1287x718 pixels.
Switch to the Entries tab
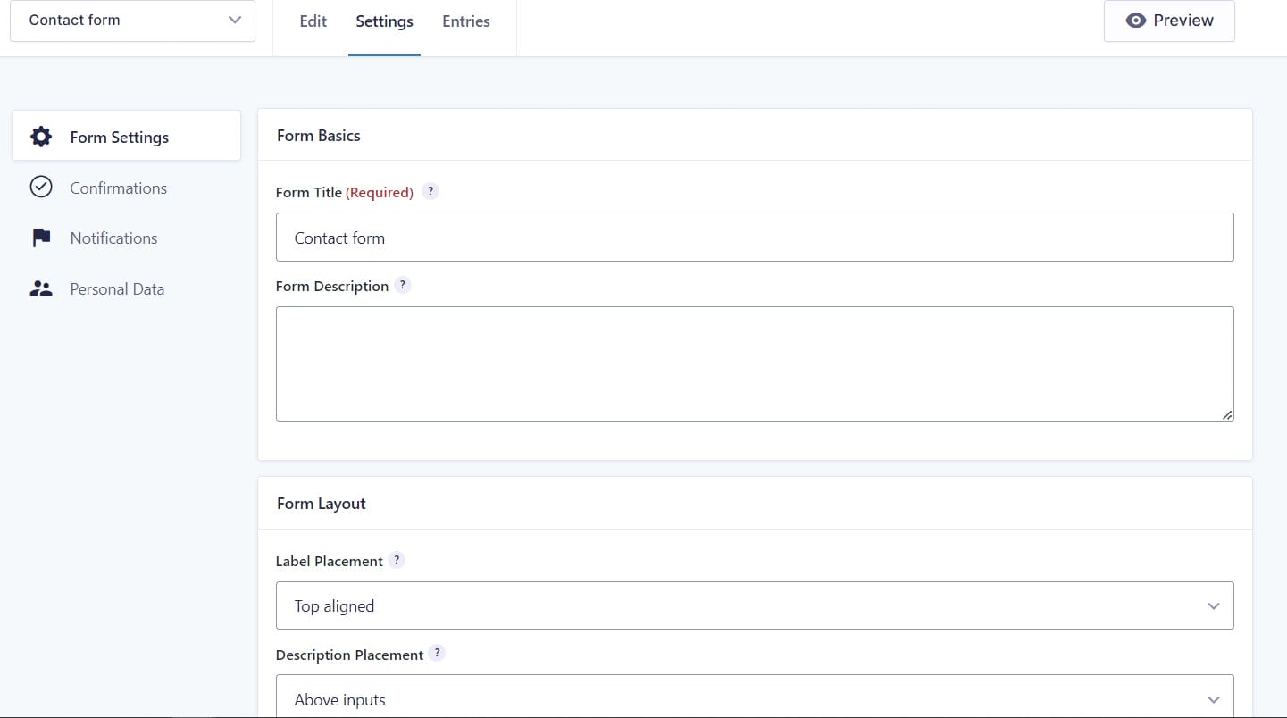pos(466,21)
